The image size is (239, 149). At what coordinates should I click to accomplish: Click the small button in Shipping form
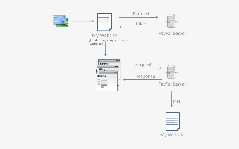[102, 87]
